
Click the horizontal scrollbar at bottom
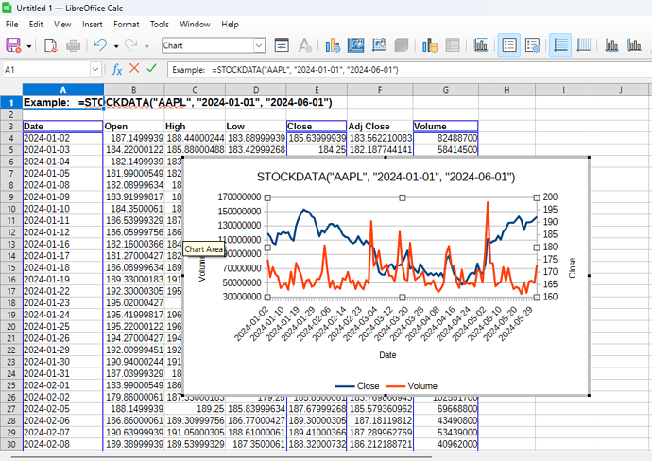[220, 456]
